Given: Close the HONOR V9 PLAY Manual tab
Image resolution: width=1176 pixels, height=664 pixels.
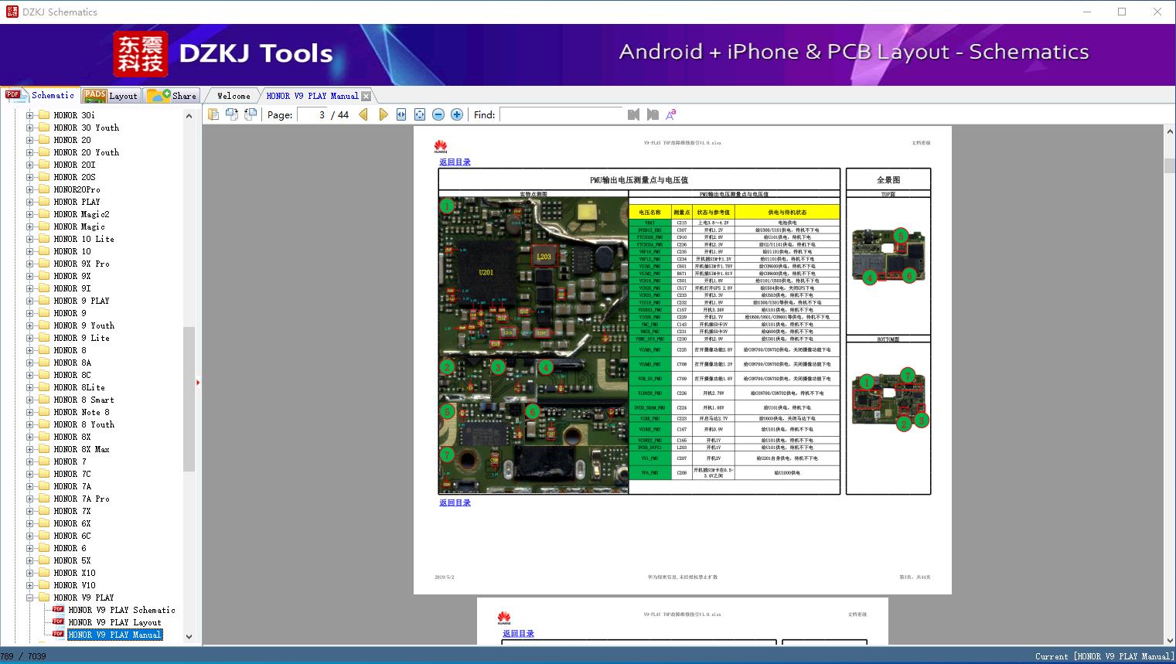Looking at the screenshot, I should [366, 96].
